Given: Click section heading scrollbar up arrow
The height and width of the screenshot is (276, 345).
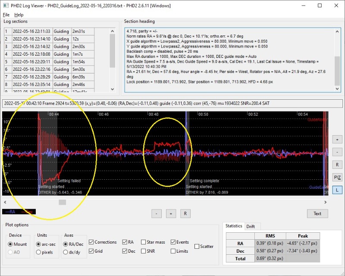Looking at the screenshot, I should [337, 32].
